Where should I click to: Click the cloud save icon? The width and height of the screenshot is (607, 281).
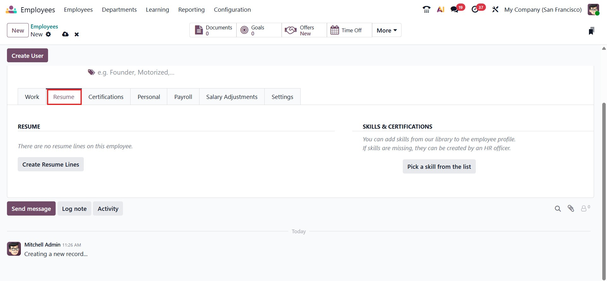(65, 34)
